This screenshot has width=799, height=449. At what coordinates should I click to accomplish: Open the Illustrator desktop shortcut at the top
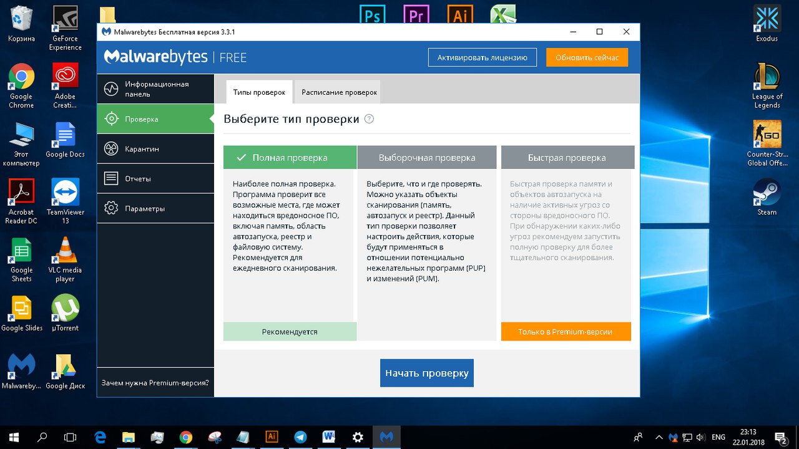[x=460, y=14]
